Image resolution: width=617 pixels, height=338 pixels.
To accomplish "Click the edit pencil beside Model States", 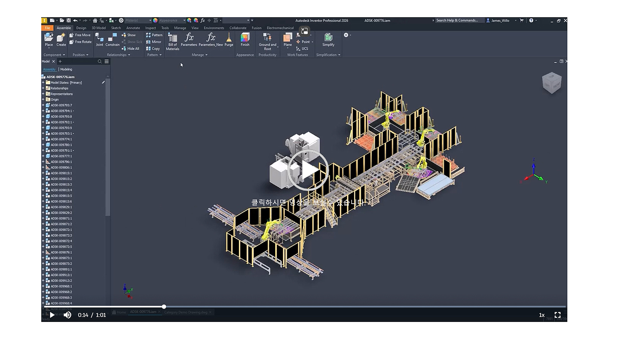I will pos(103,82).
